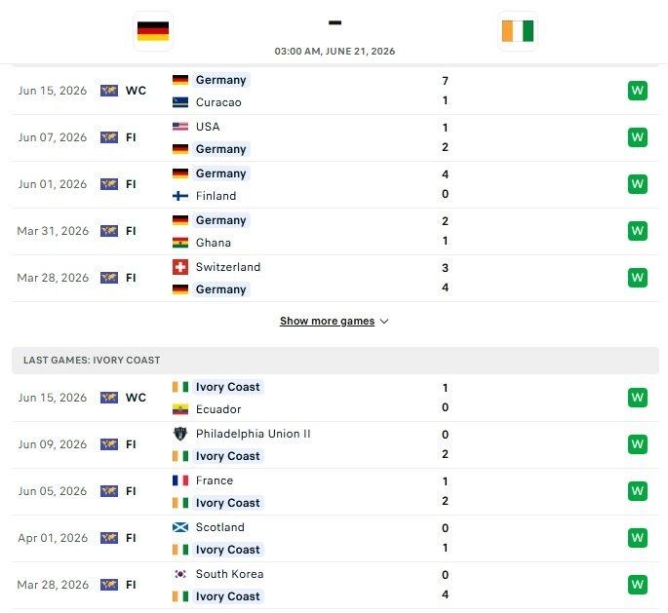Click the win badge for France vs Ivory Coast

coord(638,491)
